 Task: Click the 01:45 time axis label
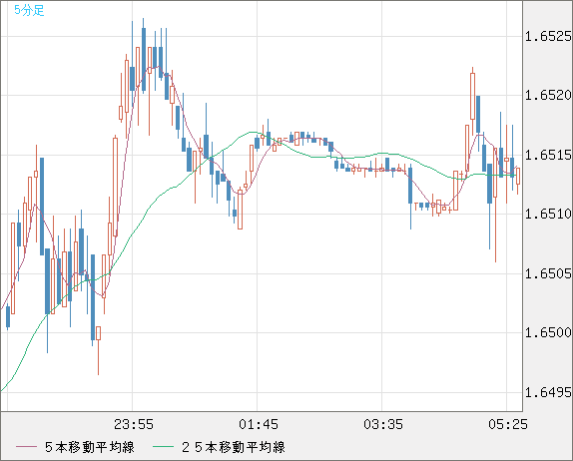coord(259,424)
